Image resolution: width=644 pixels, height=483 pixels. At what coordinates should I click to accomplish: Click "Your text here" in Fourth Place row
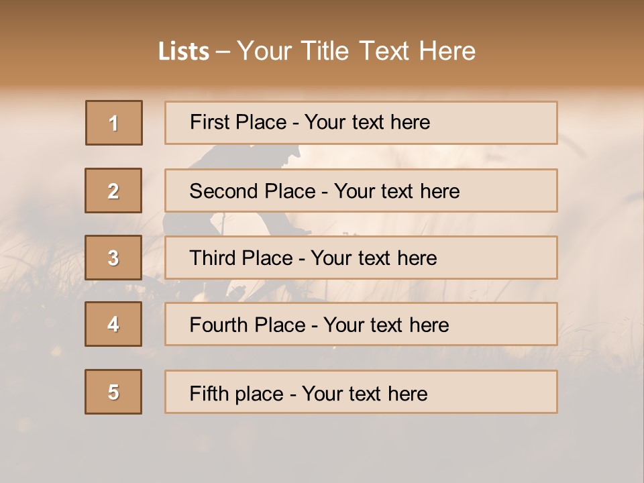tap(386, 325)
